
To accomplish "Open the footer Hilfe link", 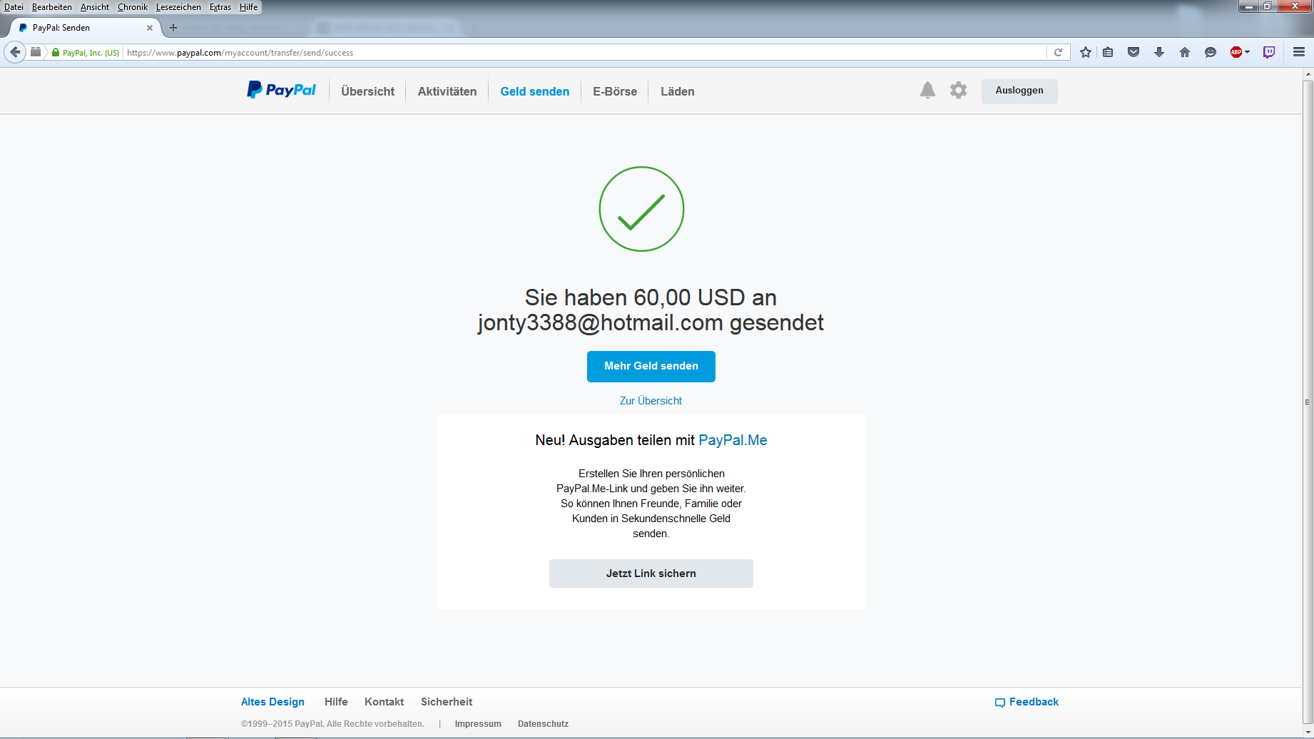I will pyautogui.click(x=336, y=702).
